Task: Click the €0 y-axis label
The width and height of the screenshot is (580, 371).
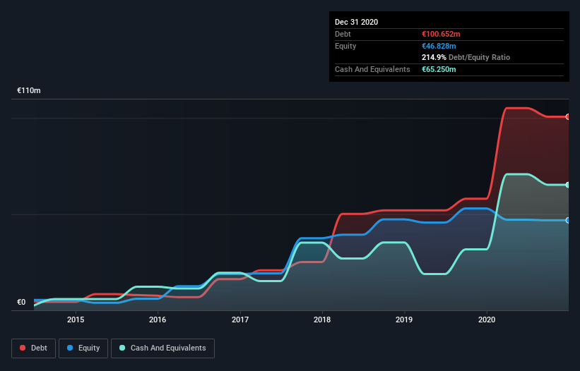Action: (x=21, y=303)
